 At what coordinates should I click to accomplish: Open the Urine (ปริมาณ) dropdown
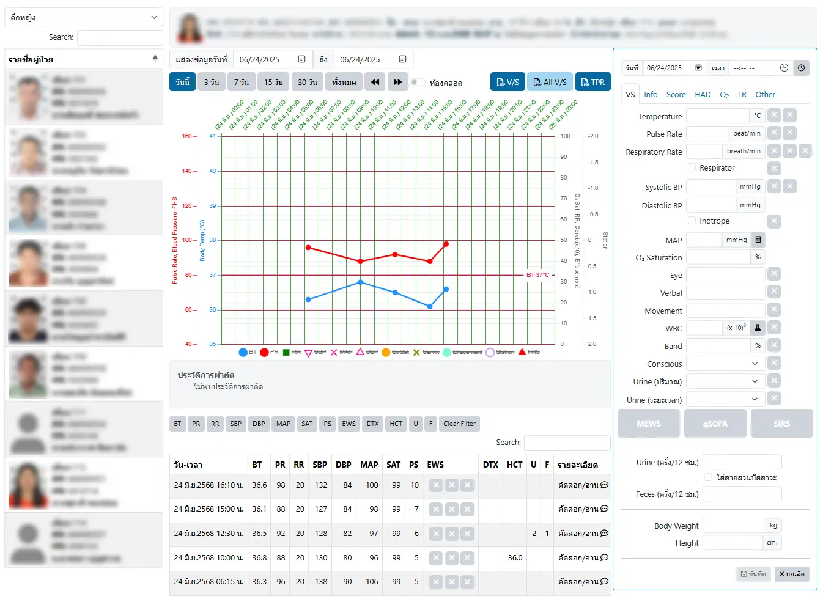[725, 381]
